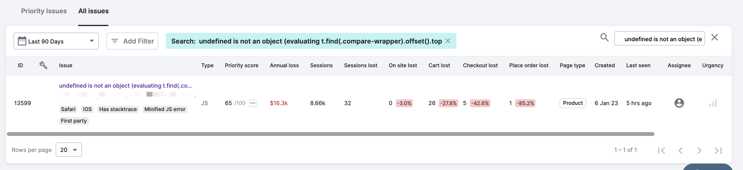
Task: Open the priority score details ellipsis
Action: click(253, 103)
